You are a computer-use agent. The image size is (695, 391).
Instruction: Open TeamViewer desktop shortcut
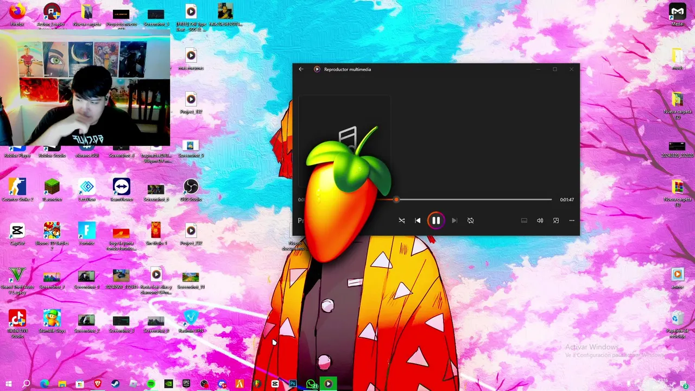pyautogui.click(x=122, y=190)
